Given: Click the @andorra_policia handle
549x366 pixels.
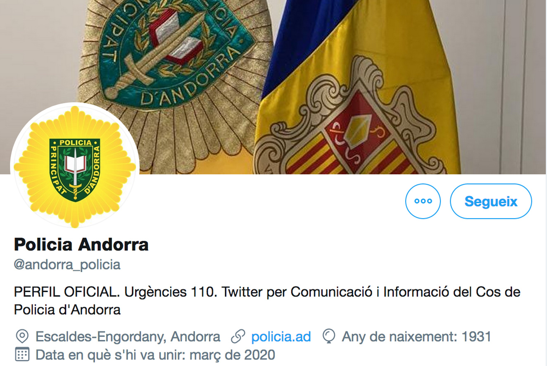Looking at the screenshot, I should click(67, 265).
